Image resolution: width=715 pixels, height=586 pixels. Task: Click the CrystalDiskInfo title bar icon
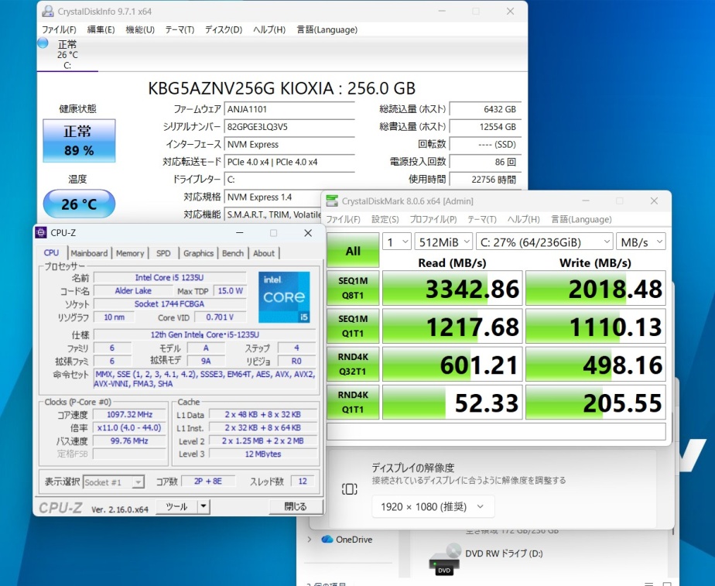[x=47, y=12]
